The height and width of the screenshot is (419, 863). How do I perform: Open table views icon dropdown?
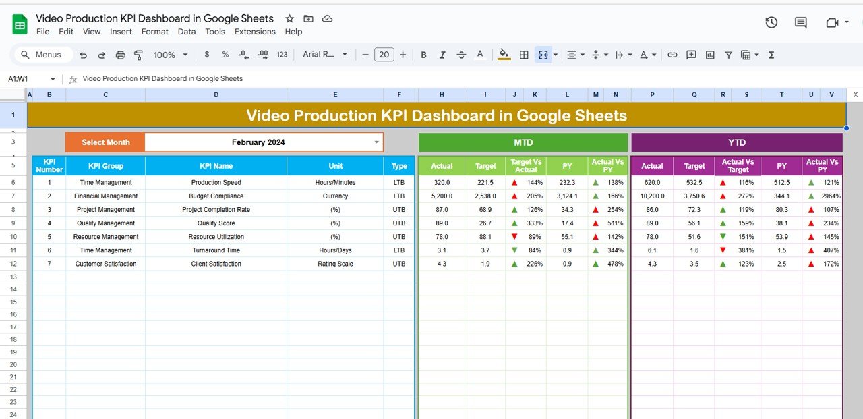click(x=750, y=55)
